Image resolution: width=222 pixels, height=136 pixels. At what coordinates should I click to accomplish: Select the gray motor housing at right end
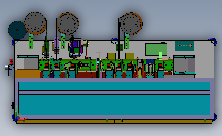[x=184, y=65]
